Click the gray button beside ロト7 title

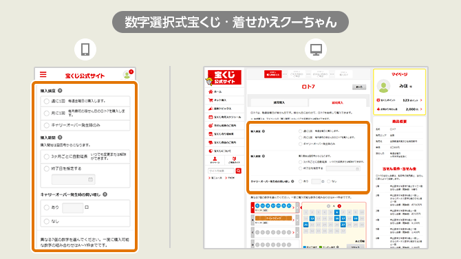[x=359, y=87]
